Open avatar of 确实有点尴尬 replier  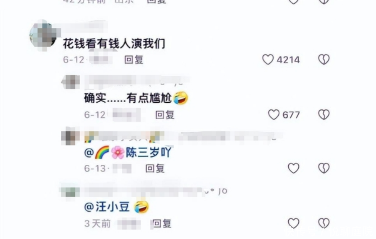[71, 81]
